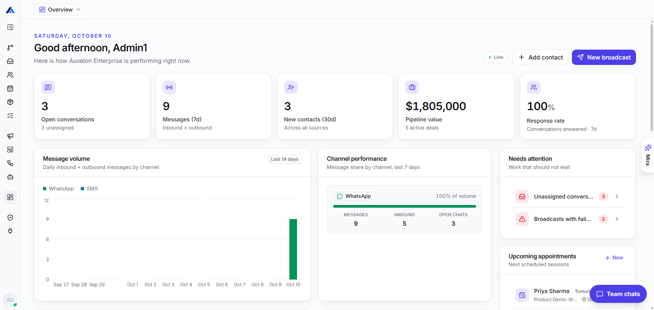Click the WhatsApp channel badge
The height and width of the screenshot is (310, 654).
click(x=354, y=196)
